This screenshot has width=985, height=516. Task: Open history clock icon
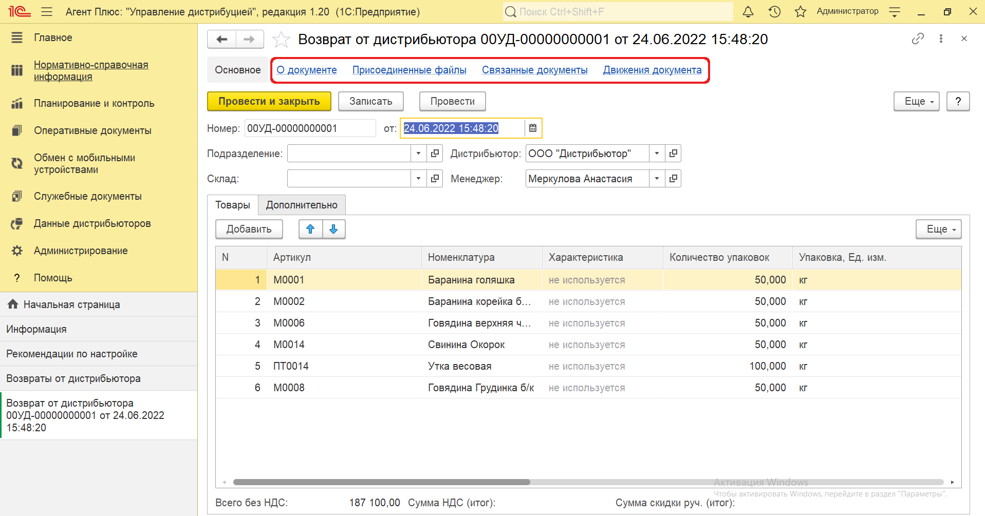pos(774,11)
